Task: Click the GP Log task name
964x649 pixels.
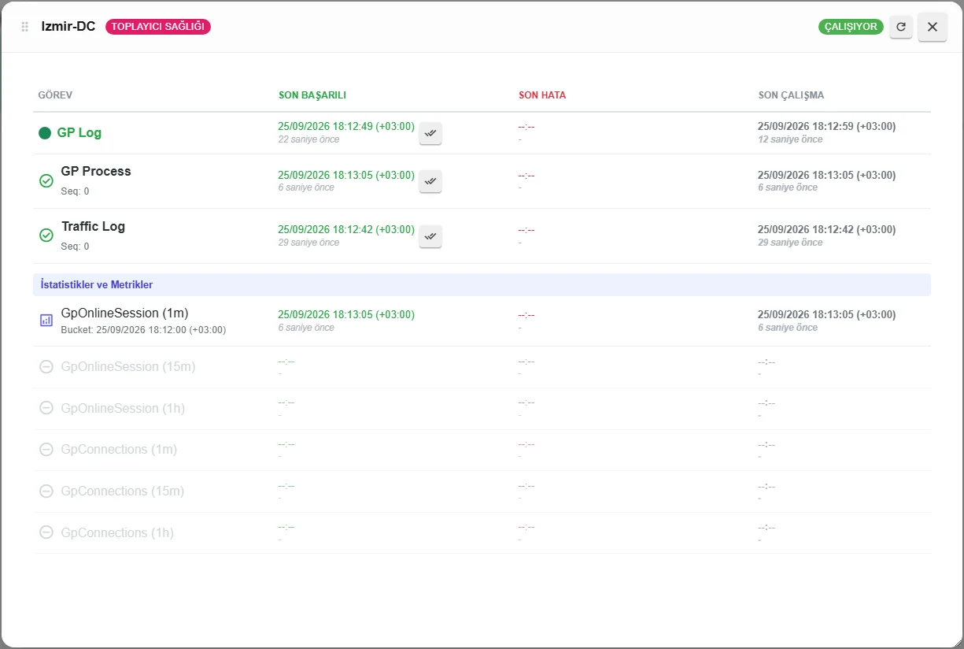Action: (x=79, y=132)
